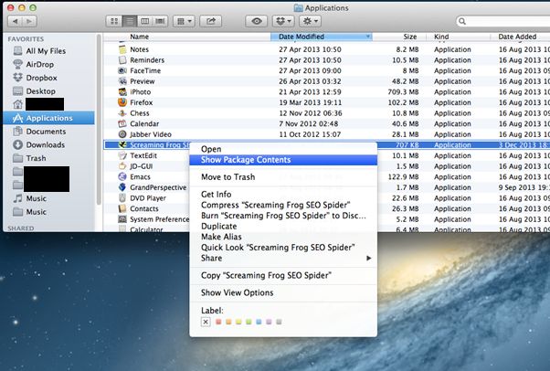Select the 709.3 MB size cell
The width and height of the screenshot is (550, 371).
pos(403,92)
